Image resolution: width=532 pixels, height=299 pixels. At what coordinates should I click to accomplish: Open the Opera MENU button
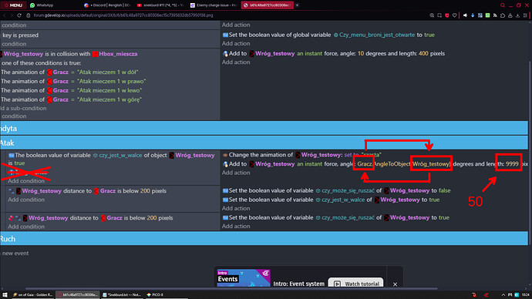(x=13, y=5)
